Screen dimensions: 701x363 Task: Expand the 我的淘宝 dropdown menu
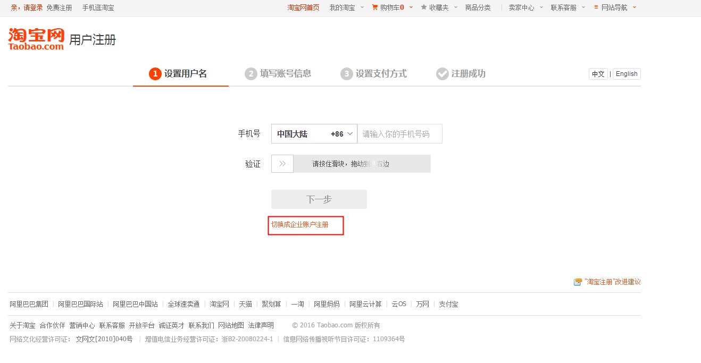(346, 7)
